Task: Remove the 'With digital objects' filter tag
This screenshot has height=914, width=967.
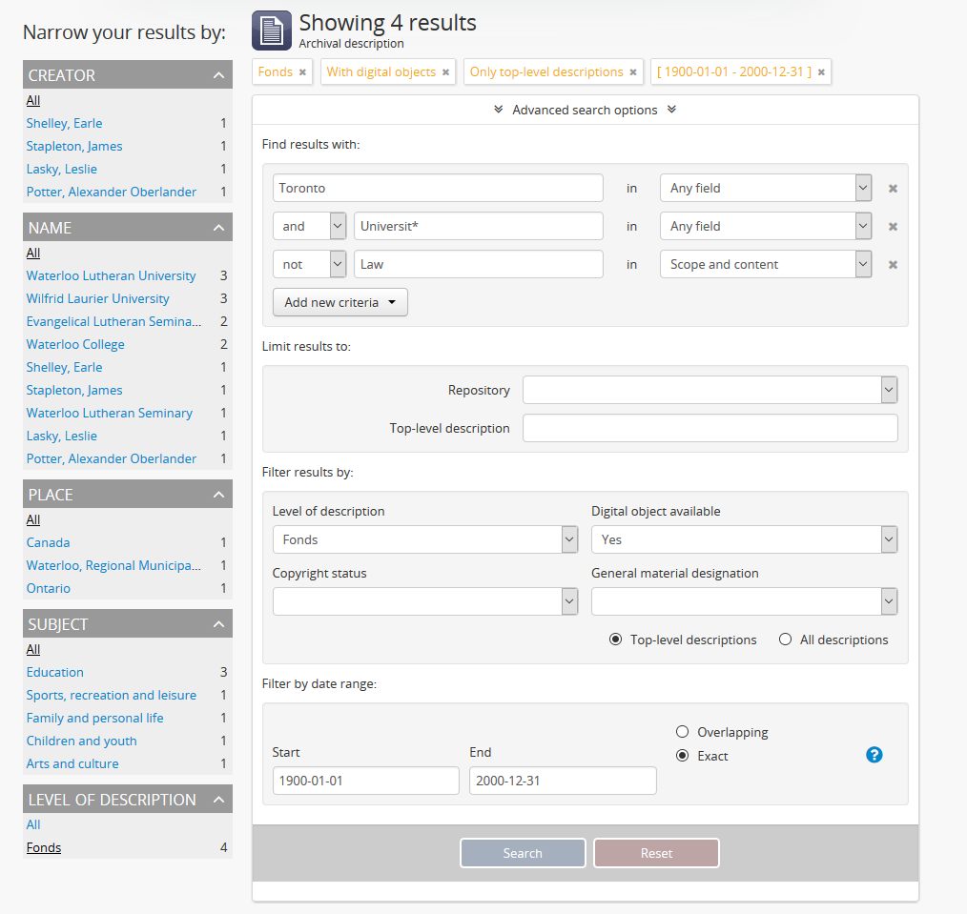Action: coord(445,72)
